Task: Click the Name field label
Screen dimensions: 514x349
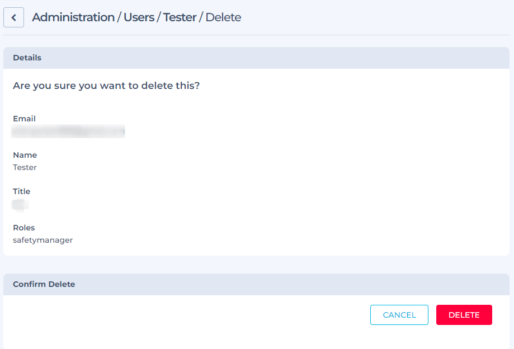Action: (x=25, y=155)
